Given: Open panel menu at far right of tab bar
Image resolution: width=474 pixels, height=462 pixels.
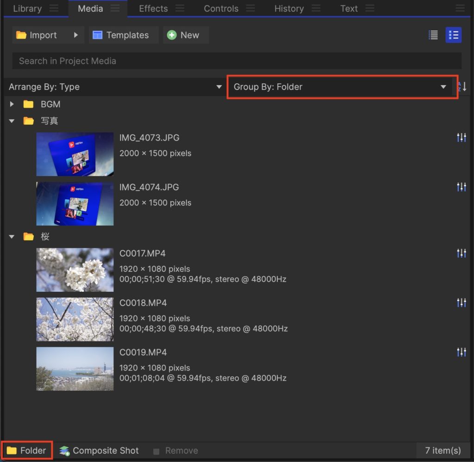Looking at the screenshot, I should 460,8.
